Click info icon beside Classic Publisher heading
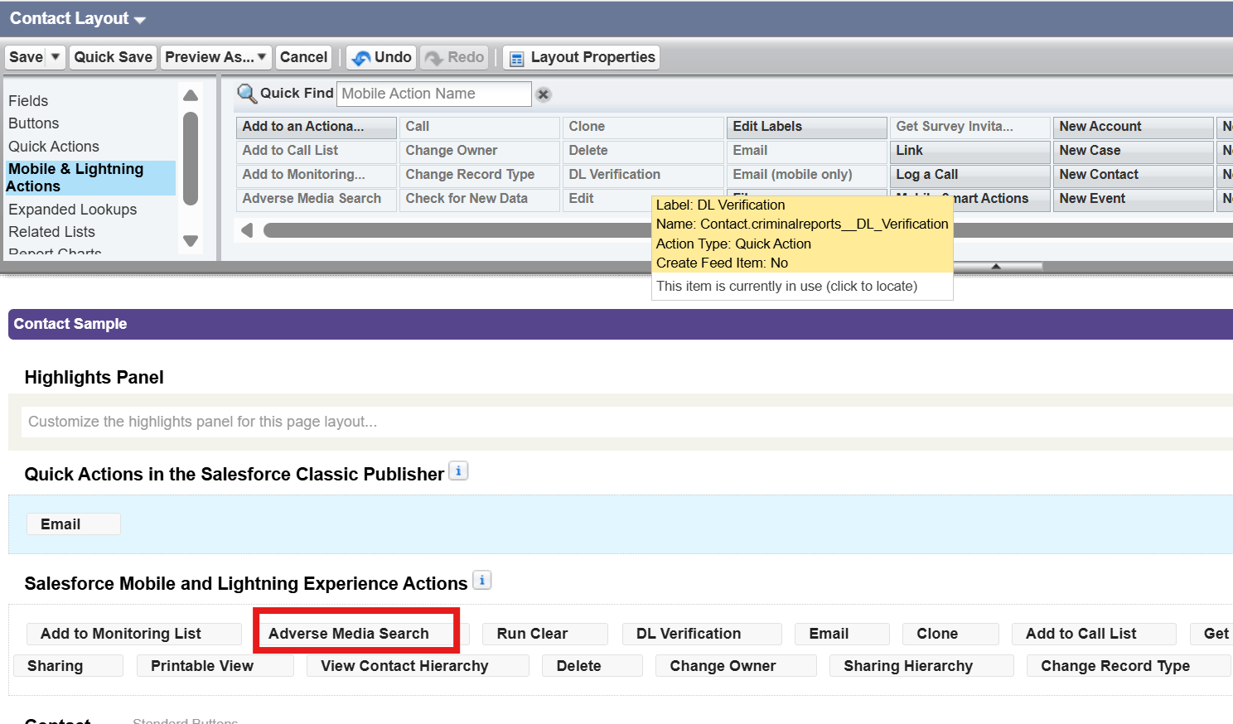 458,471
